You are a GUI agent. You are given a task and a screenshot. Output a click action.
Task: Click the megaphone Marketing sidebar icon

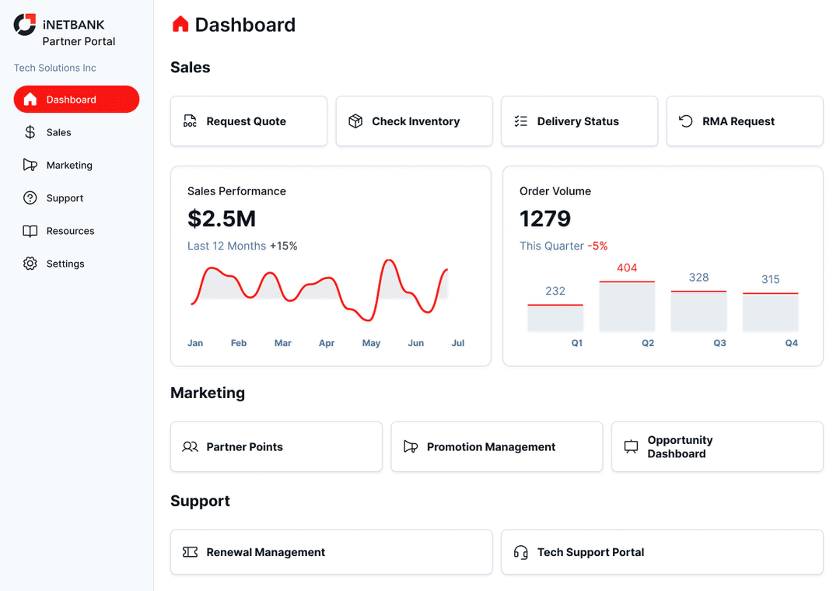click(30, 165)
